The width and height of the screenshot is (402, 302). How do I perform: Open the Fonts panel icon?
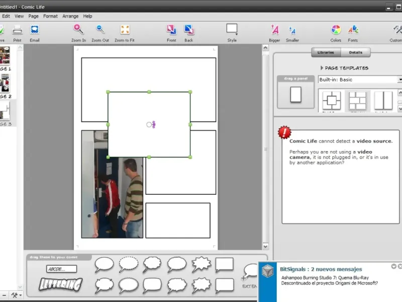tap(353, 30)
